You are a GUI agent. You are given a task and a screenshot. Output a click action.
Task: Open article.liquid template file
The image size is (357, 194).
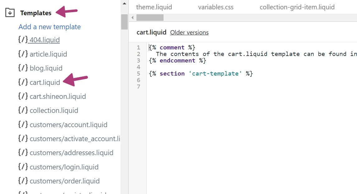(48, 54)
